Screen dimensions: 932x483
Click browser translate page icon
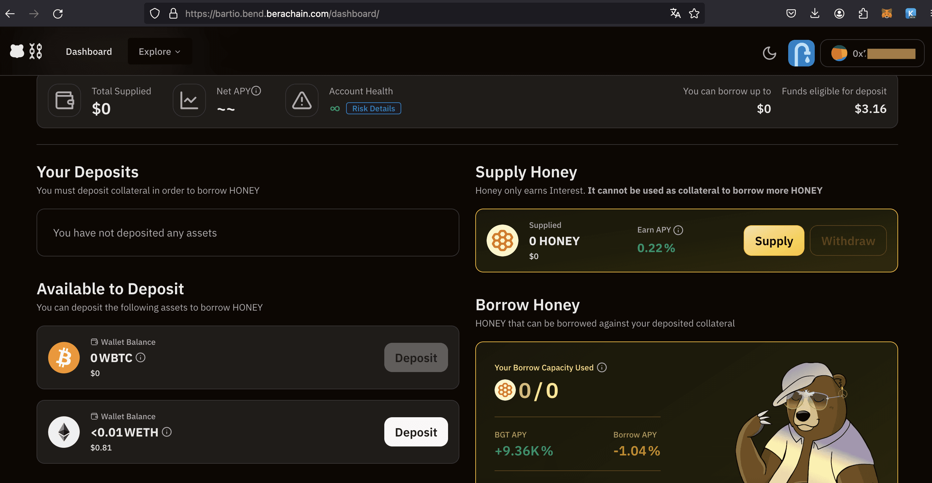click(675, 13)
